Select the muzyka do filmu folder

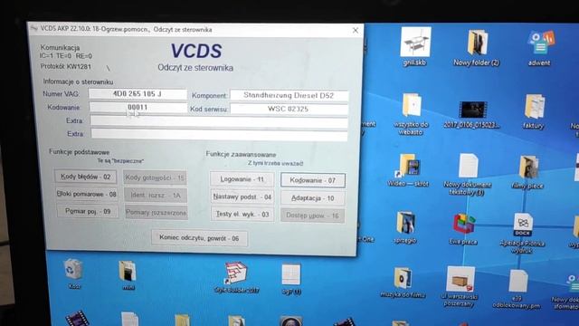(403, 283)
